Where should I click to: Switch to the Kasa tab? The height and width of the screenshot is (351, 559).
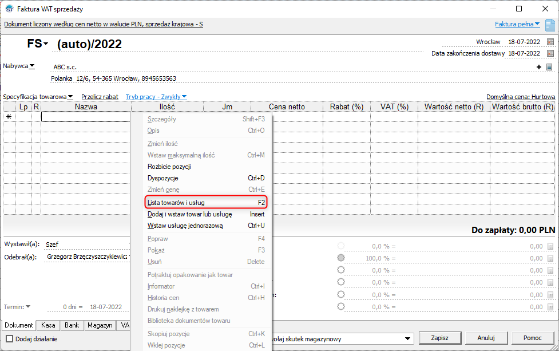click(48, 325)
